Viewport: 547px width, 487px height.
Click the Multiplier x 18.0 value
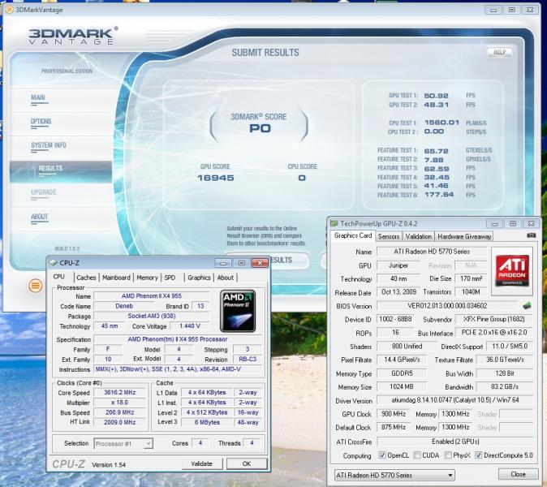[x=119, y=403]
